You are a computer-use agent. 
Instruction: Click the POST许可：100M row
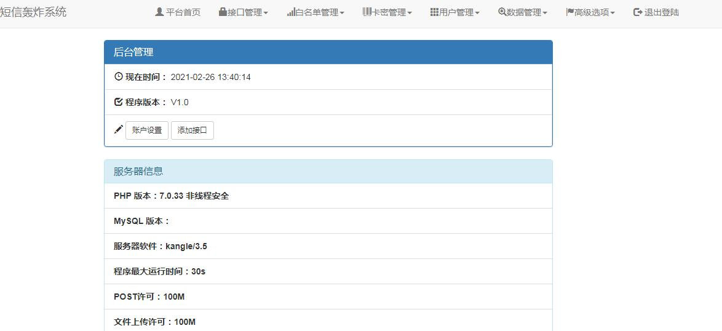coord(328,297)
